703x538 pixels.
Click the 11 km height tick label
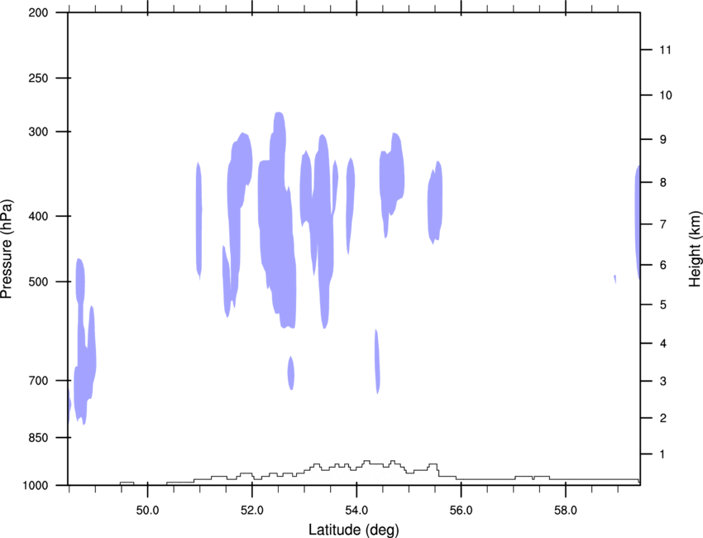[x=666, y=50]
